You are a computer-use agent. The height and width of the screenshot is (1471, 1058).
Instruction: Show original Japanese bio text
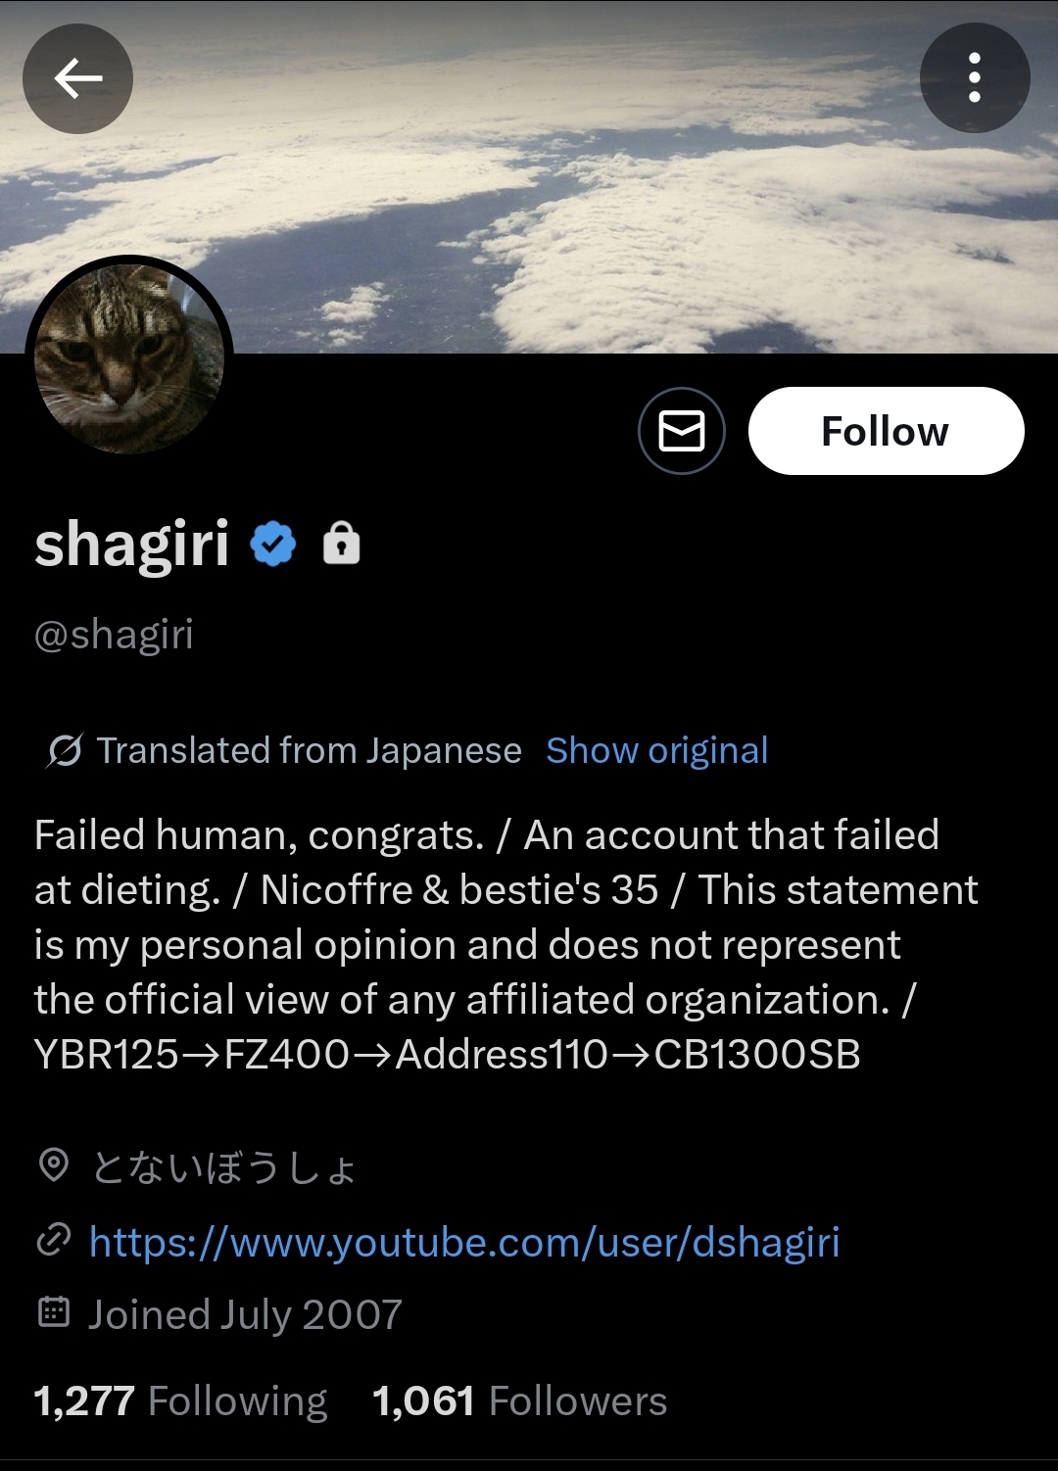(657, 750)
